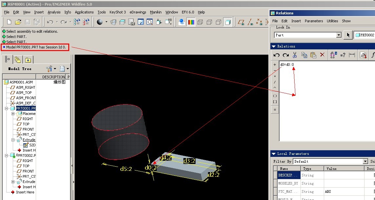Insert equals operator in relations
The height and width of the screenshot is (200, 375).
click(x=275, y=110)
